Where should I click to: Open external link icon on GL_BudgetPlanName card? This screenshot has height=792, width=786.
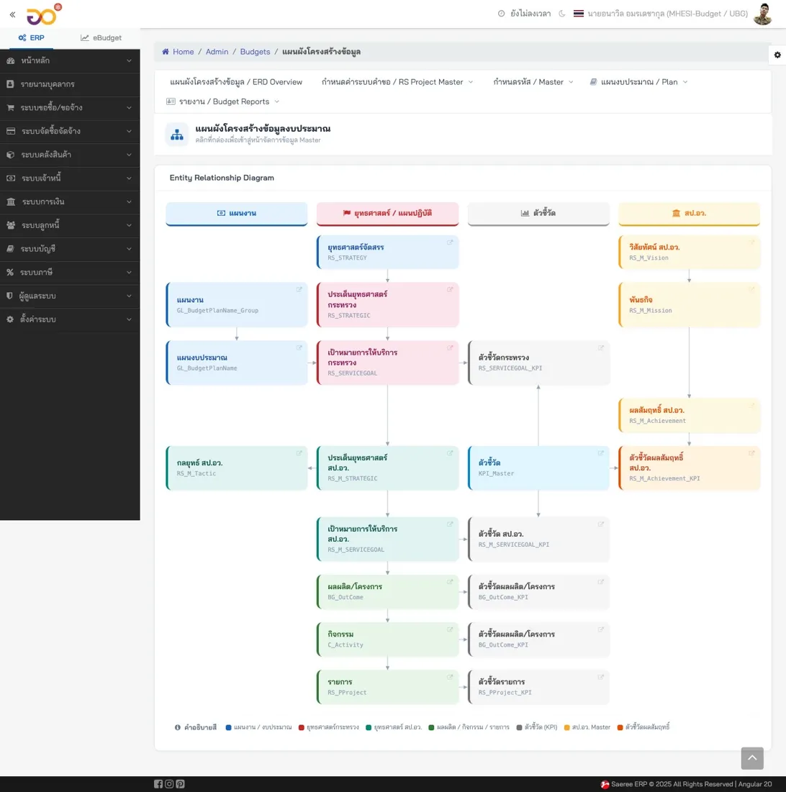point(299,347)
